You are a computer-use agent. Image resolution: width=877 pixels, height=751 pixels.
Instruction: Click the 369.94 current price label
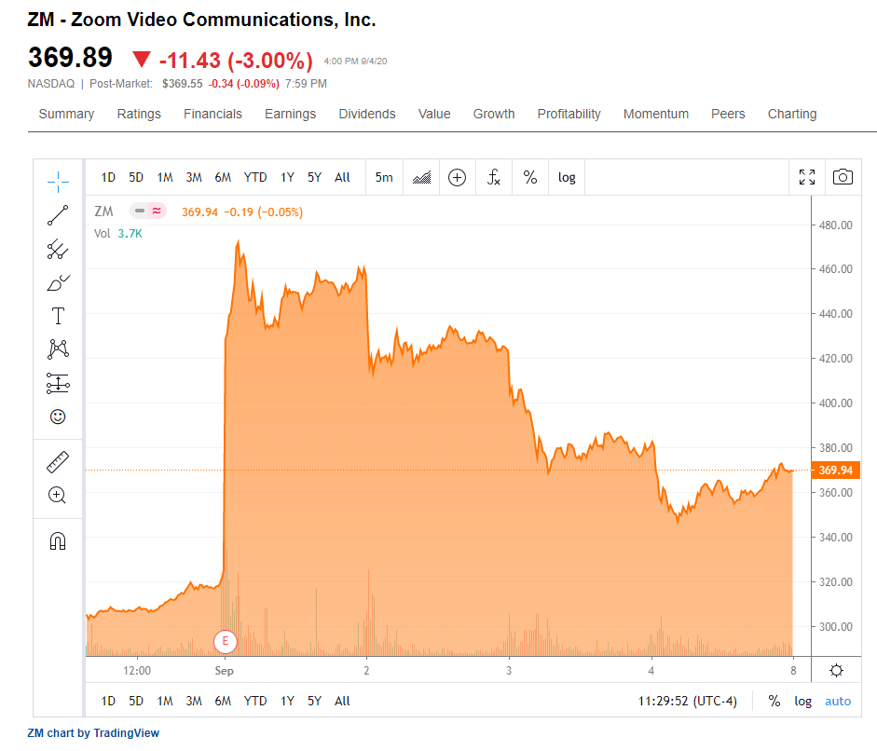[836, 471]
